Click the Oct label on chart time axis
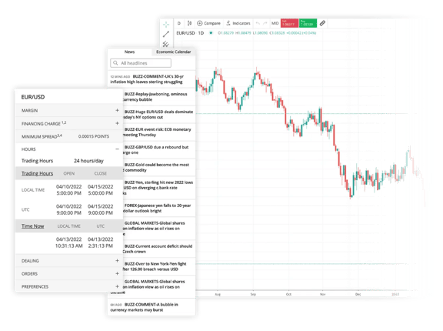The image size is (443, 331). click(288, 294)
